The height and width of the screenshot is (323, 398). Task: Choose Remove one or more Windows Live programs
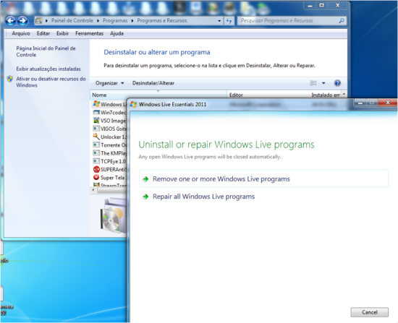(x=263, y=178)
